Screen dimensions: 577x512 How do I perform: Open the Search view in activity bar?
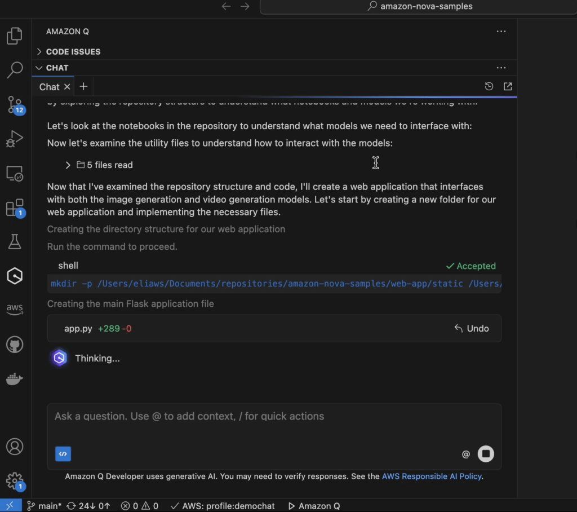tap(15, 69)
